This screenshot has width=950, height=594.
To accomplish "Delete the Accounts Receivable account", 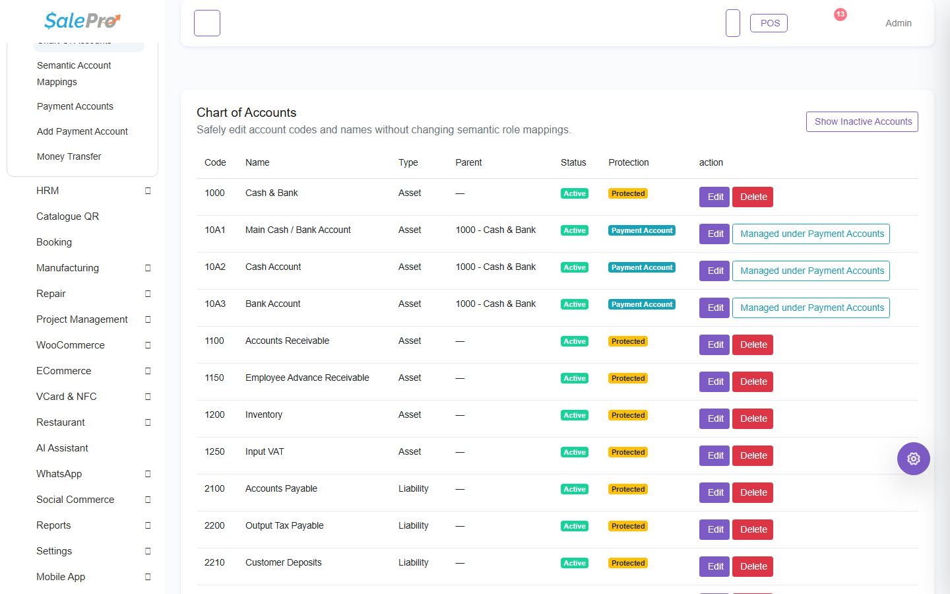I will 753,345.
